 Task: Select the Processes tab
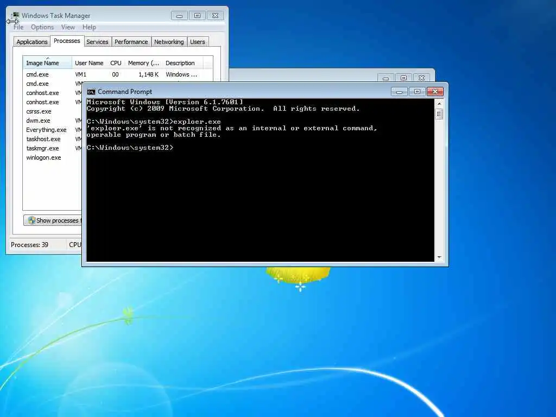(67, 41)
